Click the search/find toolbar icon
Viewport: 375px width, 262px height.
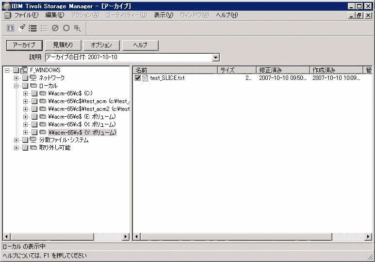click(78, 28)
